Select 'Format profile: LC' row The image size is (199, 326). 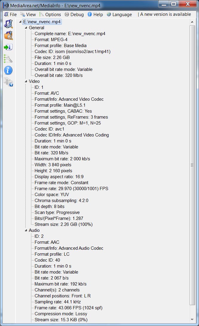click(x=52, y=254)
